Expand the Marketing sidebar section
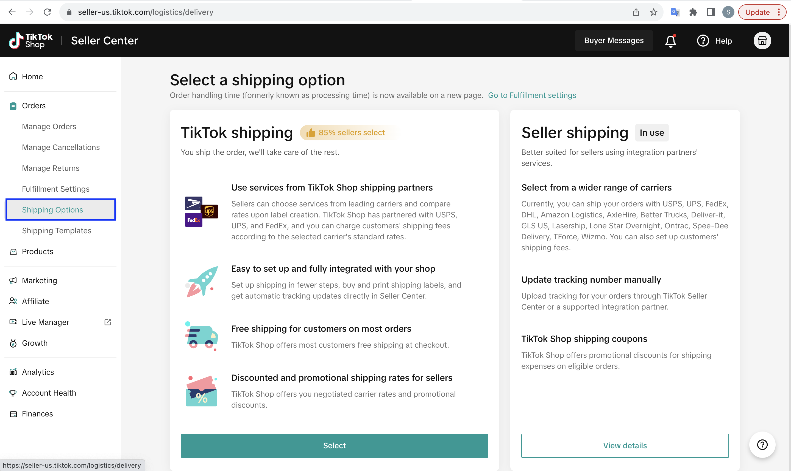791x471 pixels. pyautogui.click(x=40, y=280)
